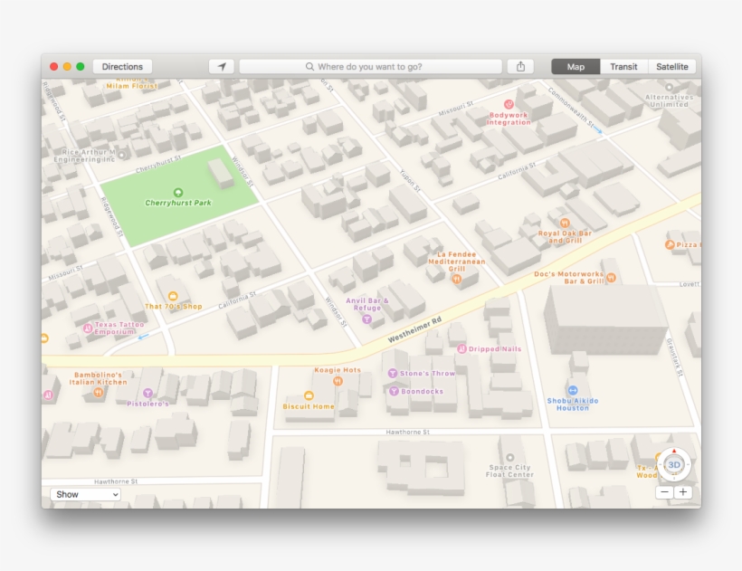Select the Map tab
This screenshot has height=571, width=742.
click(576, 65)
